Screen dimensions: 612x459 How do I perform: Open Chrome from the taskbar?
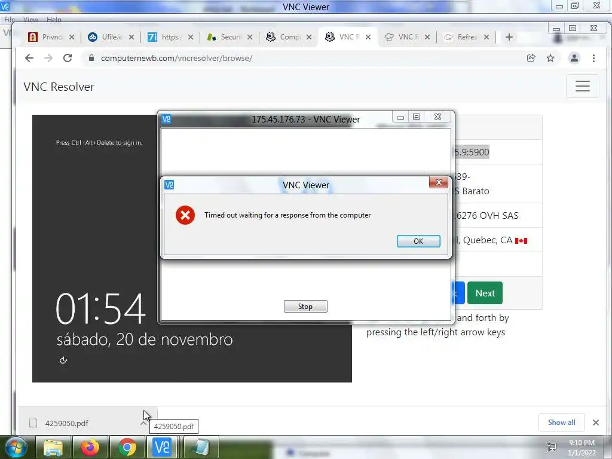pos(127,447)
